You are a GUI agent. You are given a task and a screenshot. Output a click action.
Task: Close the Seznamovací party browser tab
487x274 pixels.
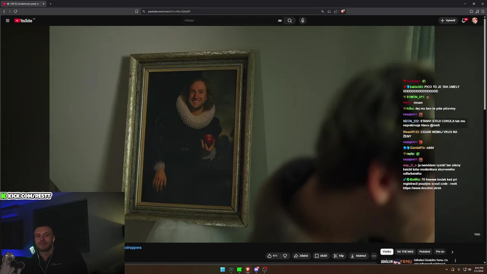[43, 4]
